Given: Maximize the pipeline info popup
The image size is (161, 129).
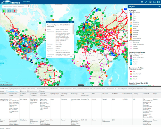Looking at the screenshot, I should pyautogui.click(x=71, y=22).
